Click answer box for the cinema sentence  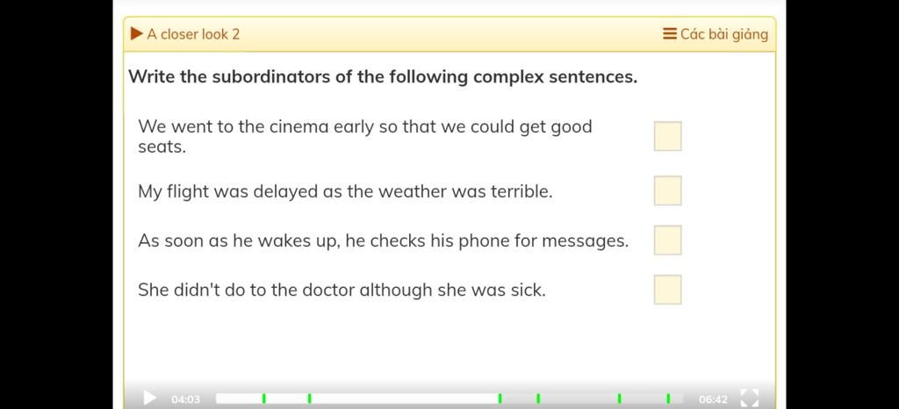pyautogui.click(x=668, y=136)
